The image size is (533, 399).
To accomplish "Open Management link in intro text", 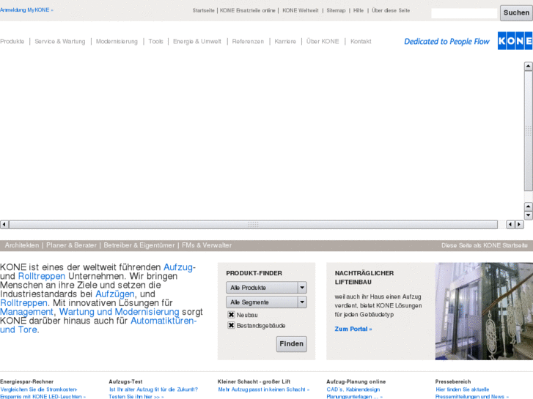I will click(x=26, y=312).
